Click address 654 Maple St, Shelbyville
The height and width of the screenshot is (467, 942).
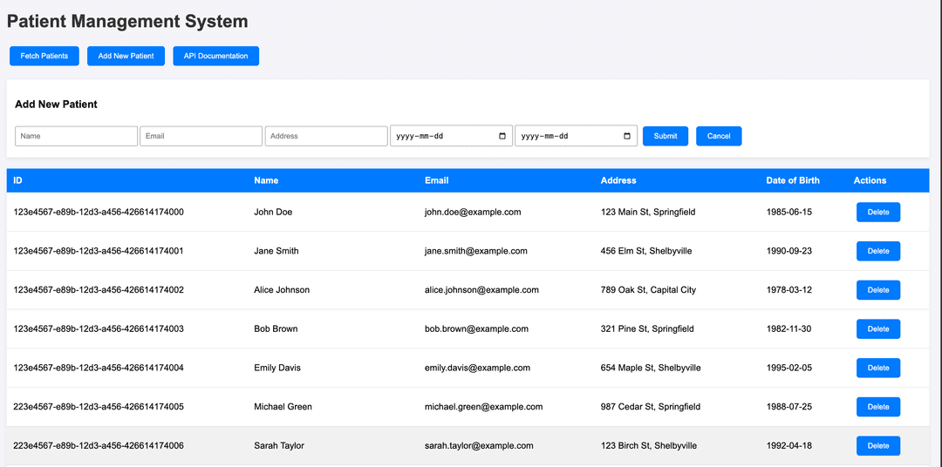coord(651,368)
